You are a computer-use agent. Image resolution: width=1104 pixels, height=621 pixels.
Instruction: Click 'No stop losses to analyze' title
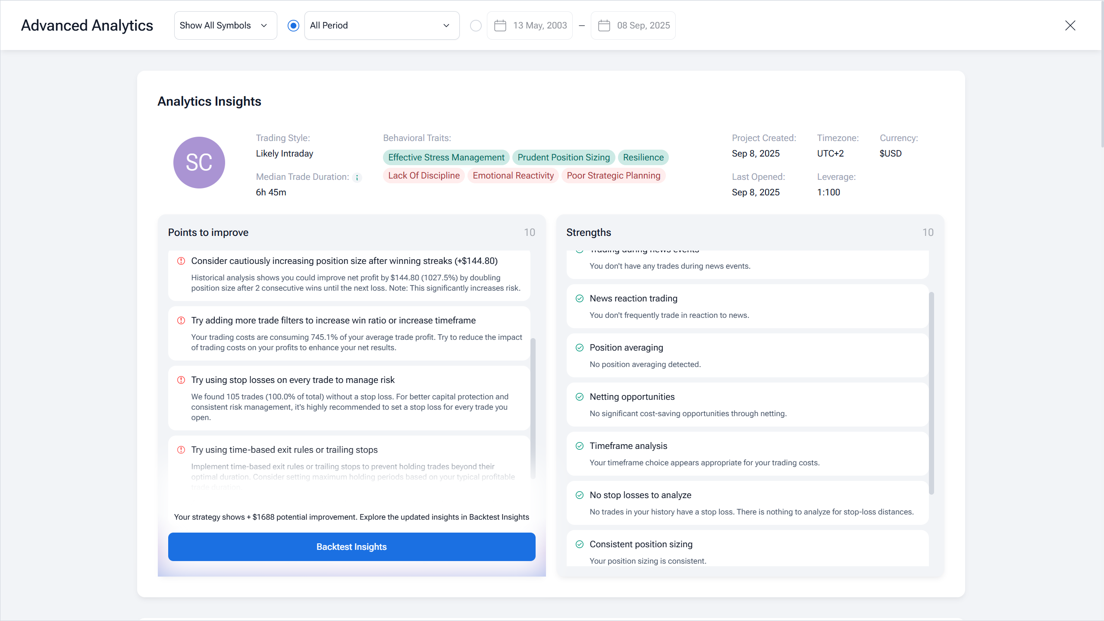click(640, 495)
